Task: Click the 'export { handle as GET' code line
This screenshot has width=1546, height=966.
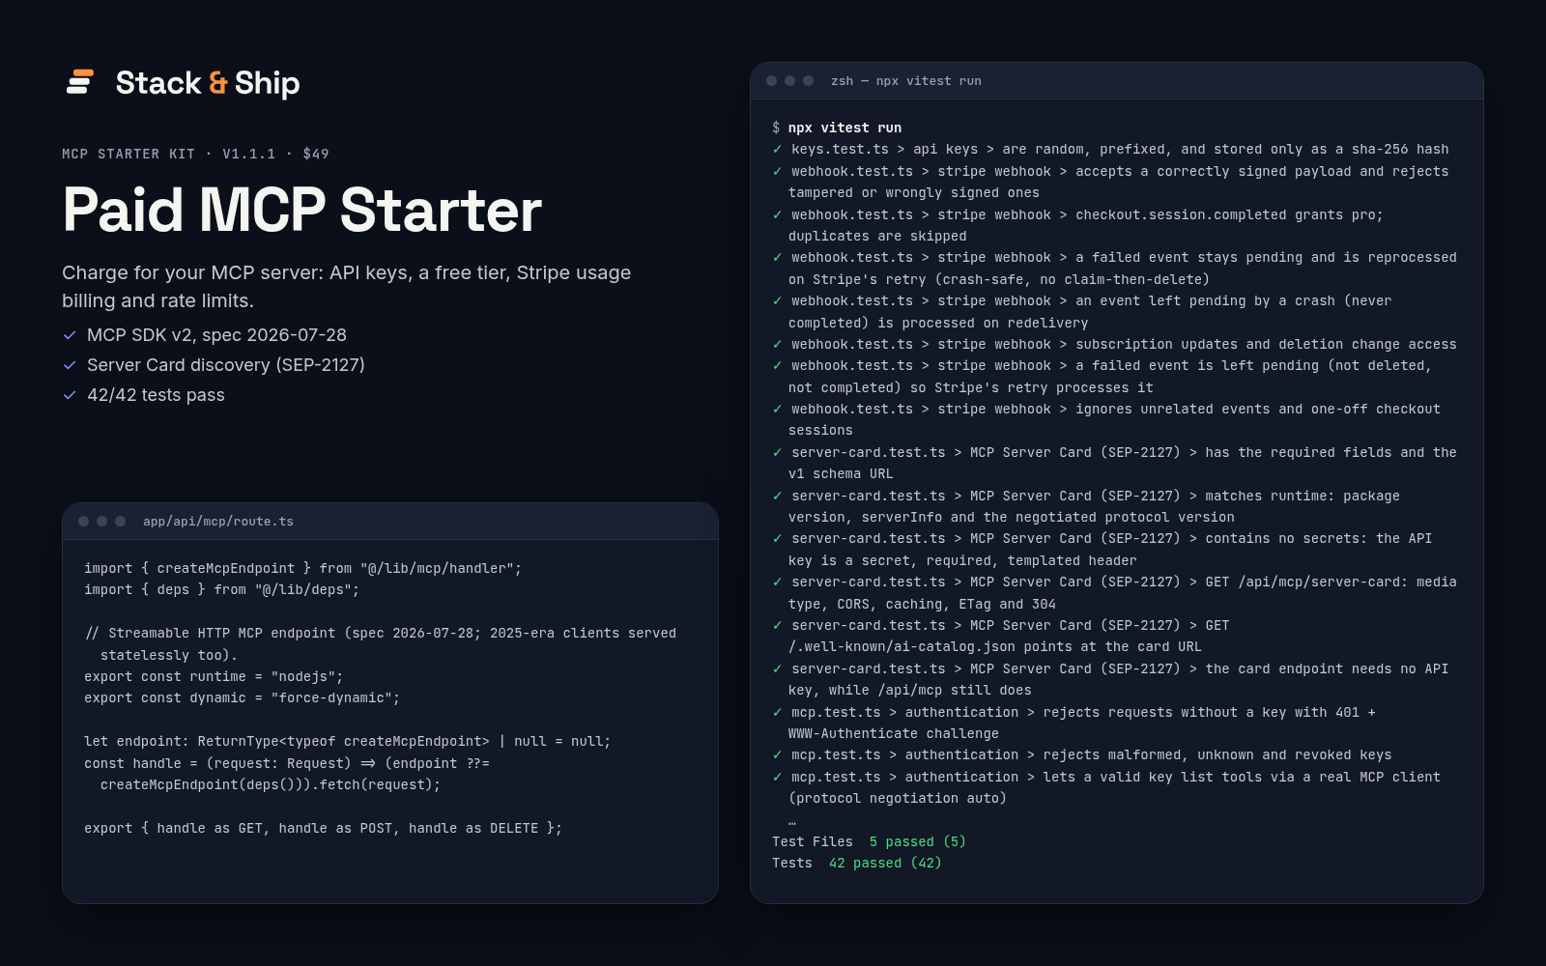Action: coord(323,828)
